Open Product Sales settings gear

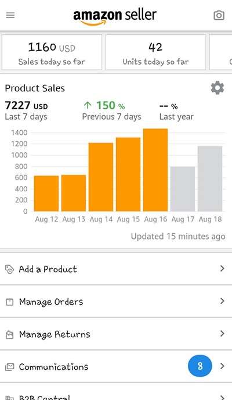pyautogui.click(x=217, y=88)
